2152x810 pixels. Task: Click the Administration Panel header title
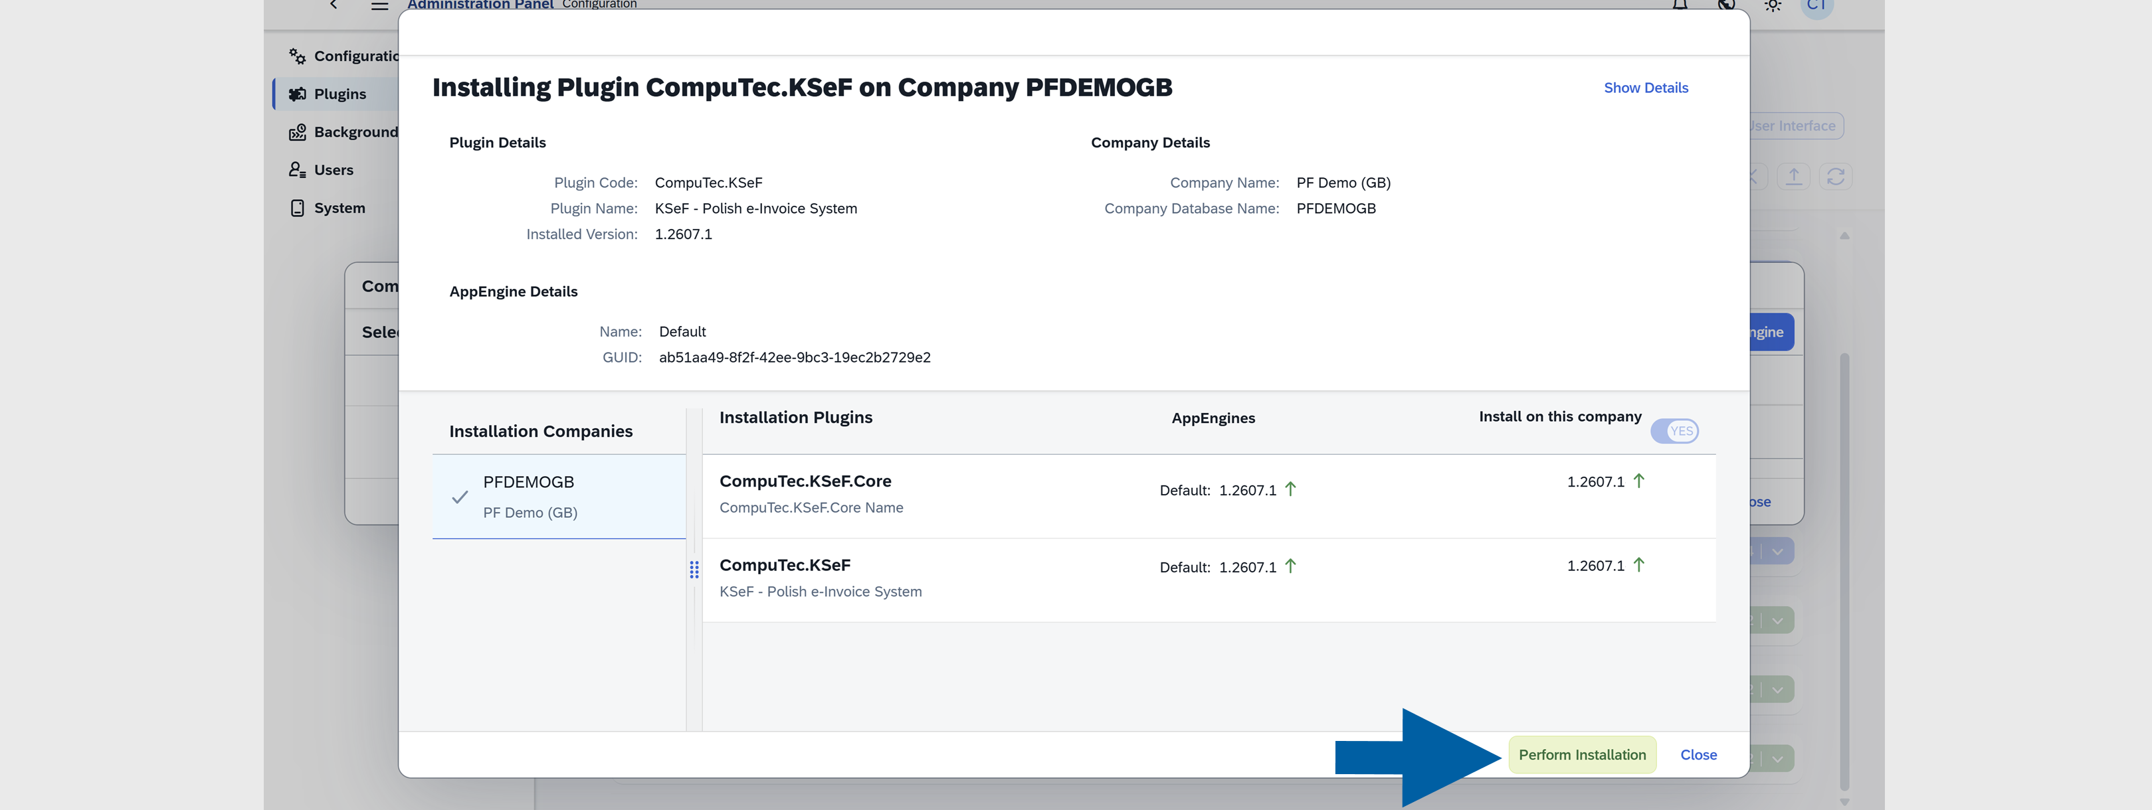coord(480,5)
